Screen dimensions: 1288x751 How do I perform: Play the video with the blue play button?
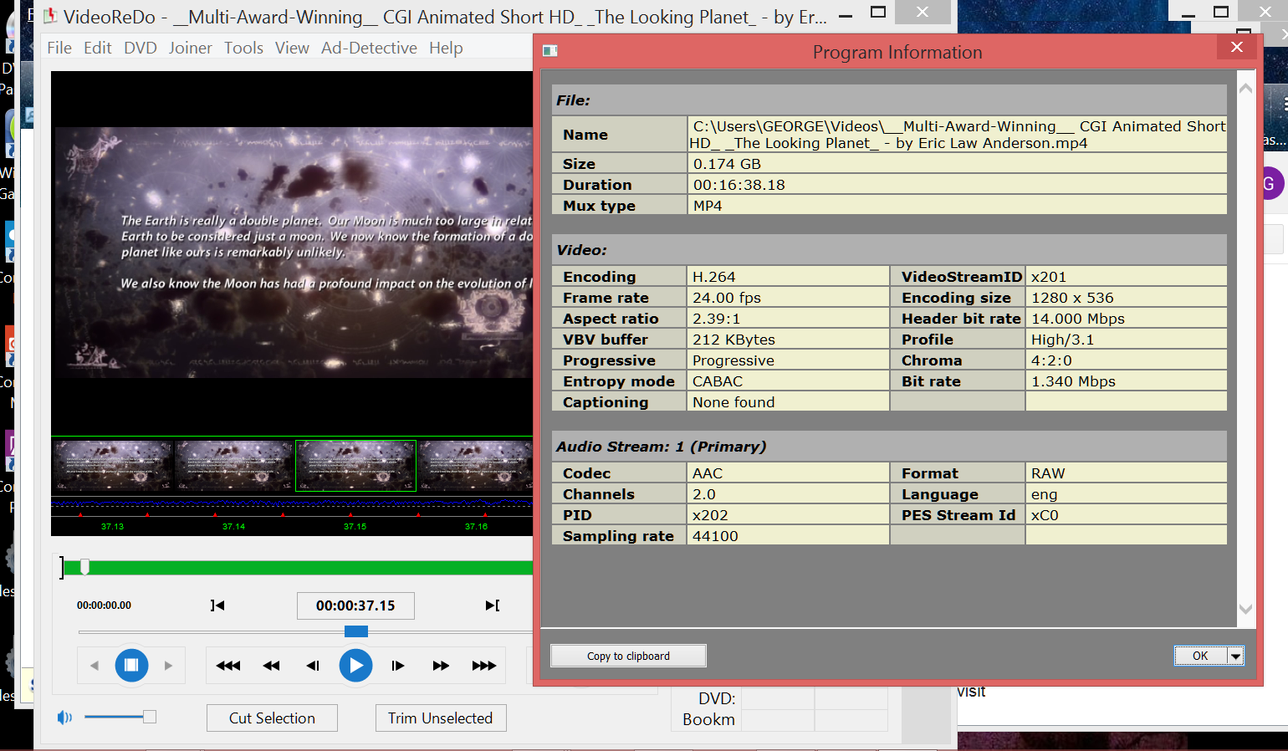coord(355,666)
